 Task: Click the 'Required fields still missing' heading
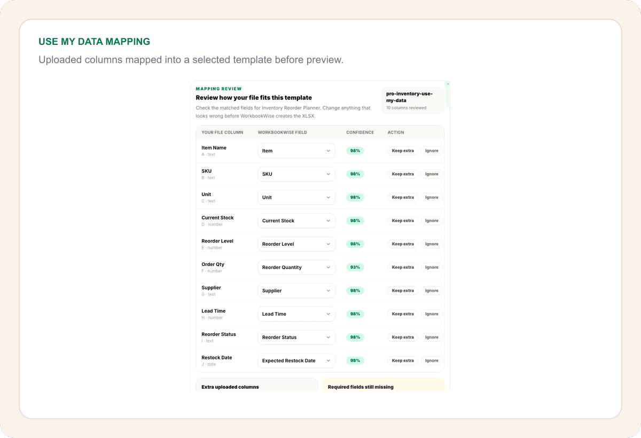tap(361, 387)
